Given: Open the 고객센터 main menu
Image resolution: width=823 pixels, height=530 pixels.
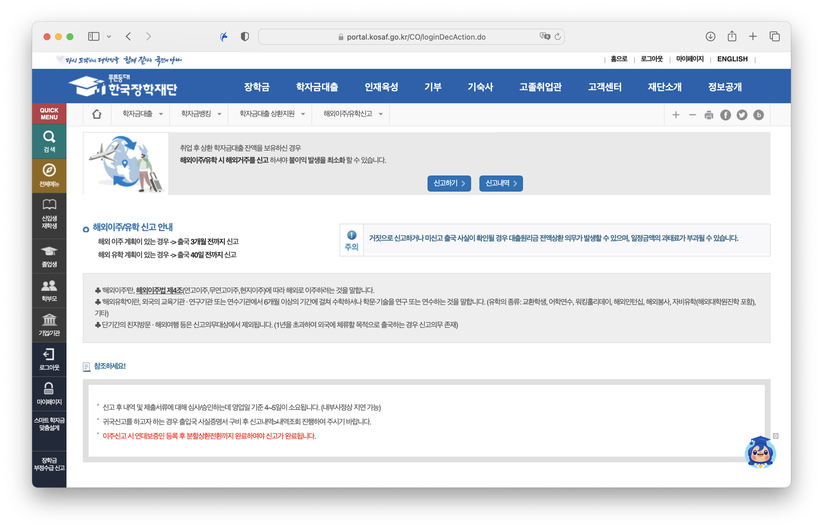Looking at the screenshot, I should tap(605, 87).
